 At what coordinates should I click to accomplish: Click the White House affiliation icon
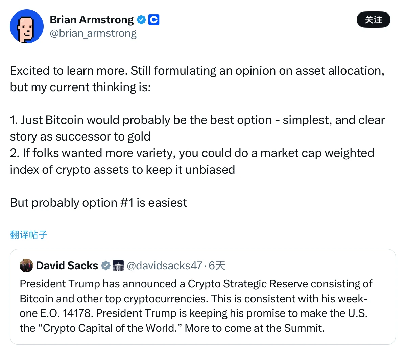click(118, 266)
